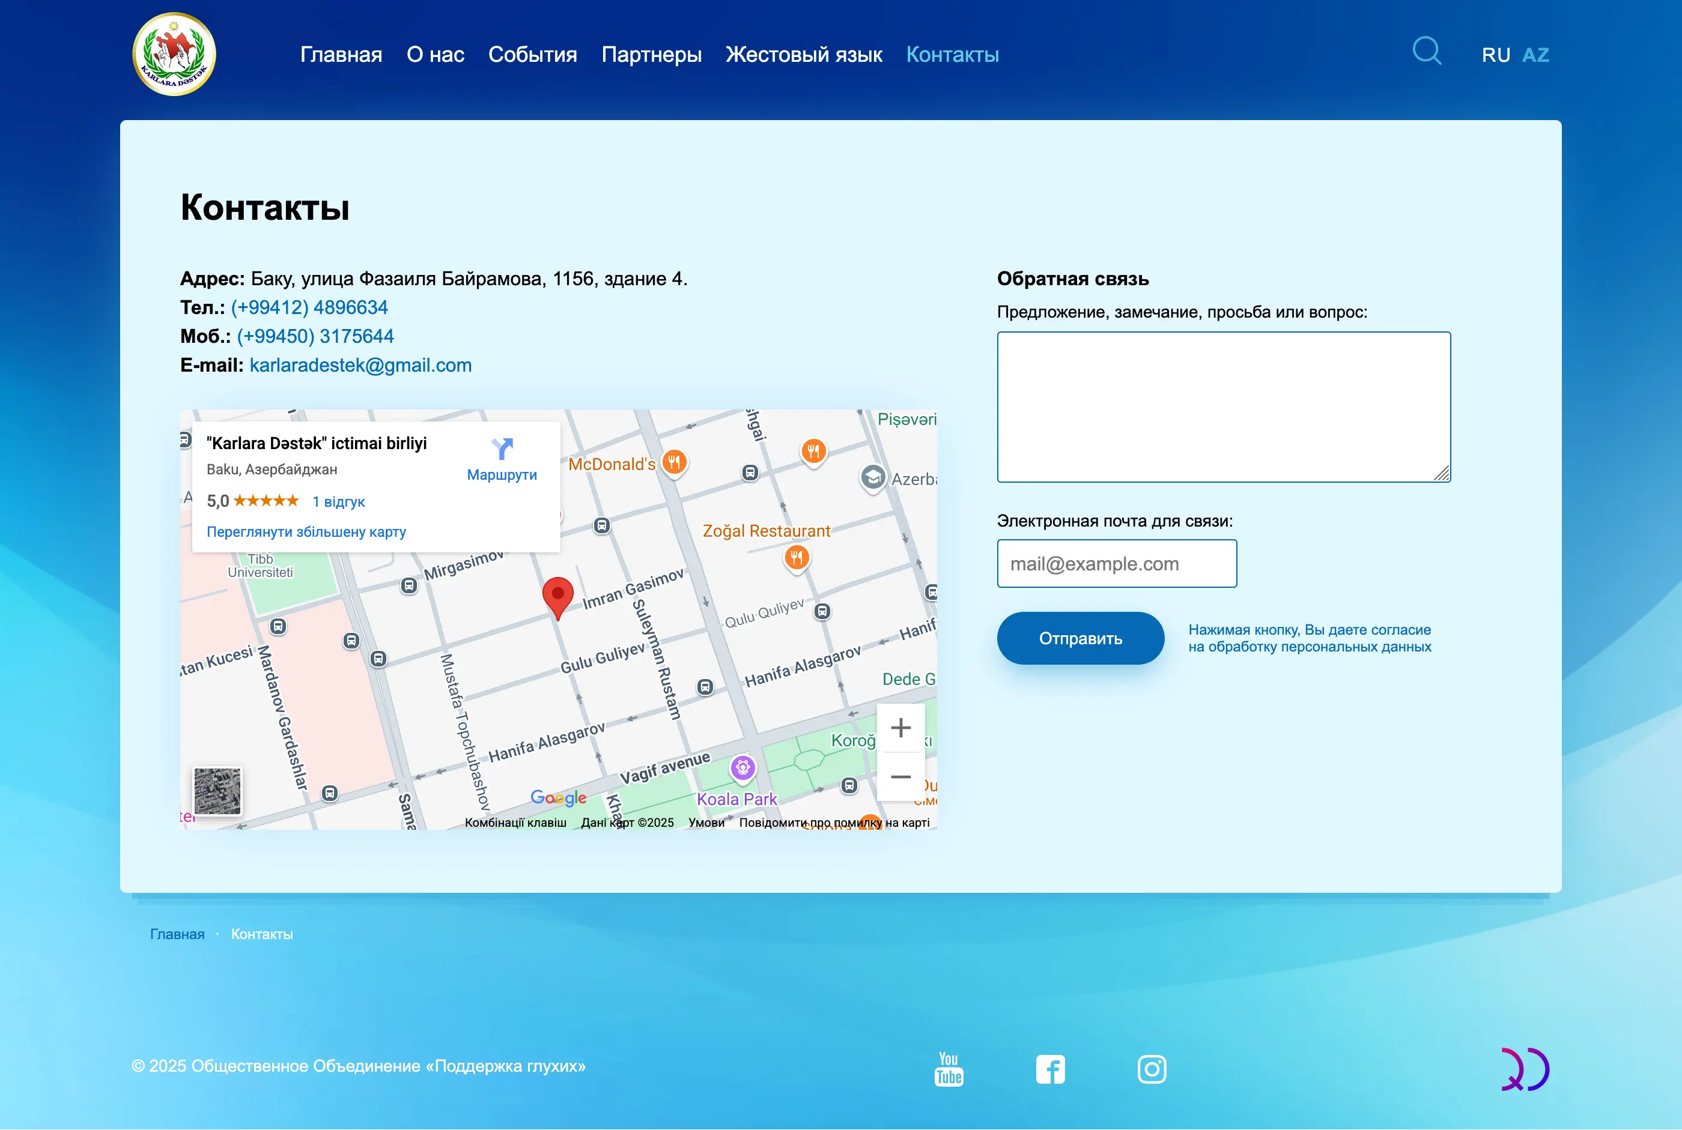Image resolution: width=1682 pixels, height=1130 pixels.
Task: Open Партнеры menu item
Action: pos(652,54)
